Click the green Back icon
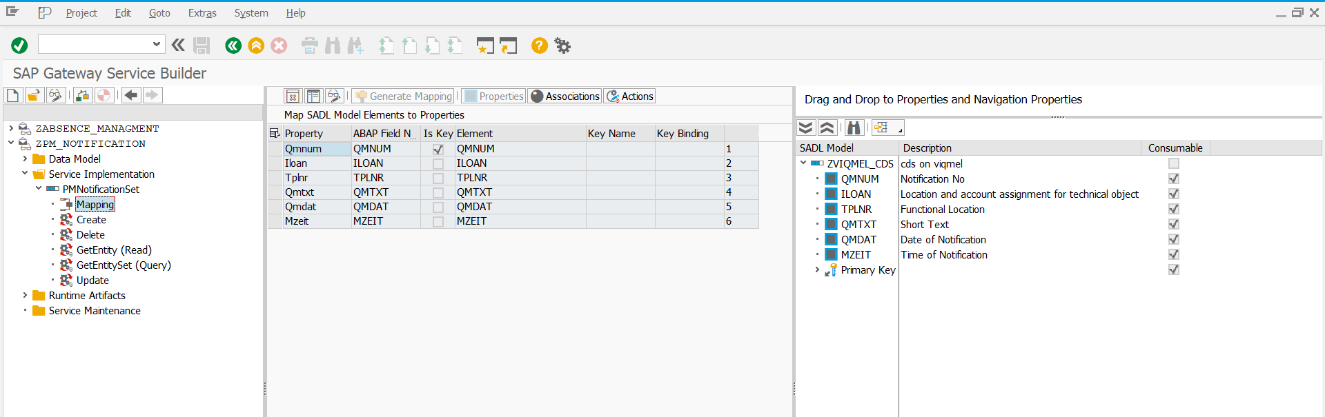 pyautogui.click(x=233, y=45)
